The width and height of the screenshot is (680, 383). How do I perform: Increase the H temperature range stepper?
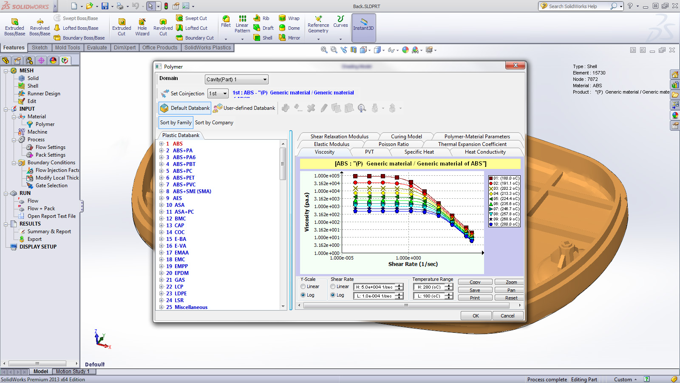(449, 285)
